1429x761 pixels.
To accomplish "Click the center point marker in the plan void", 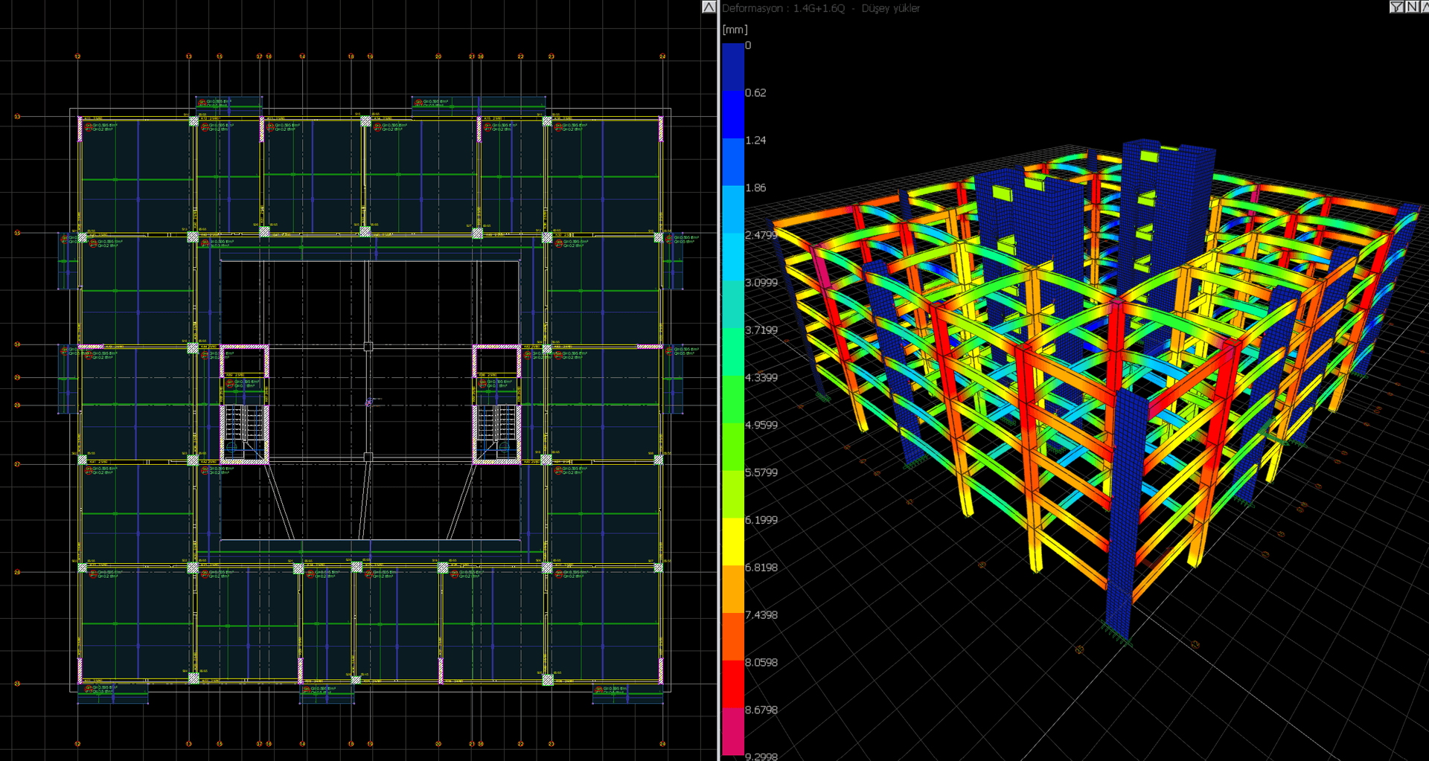I will click(x=369, y=402).
